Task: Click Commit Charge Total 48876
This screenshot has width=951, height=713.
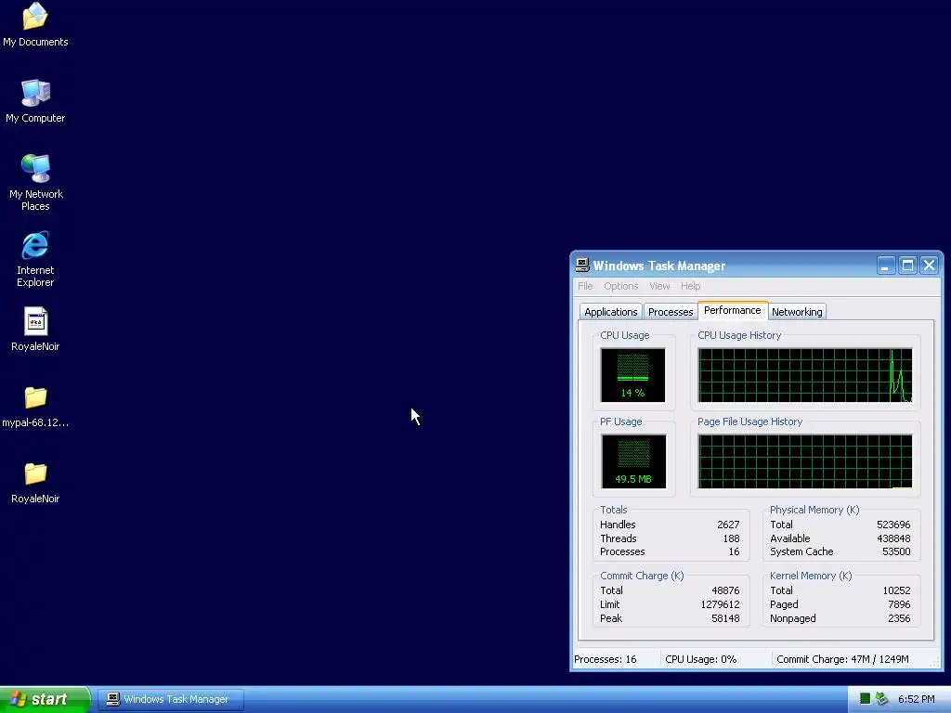Action: coord(725,590)
